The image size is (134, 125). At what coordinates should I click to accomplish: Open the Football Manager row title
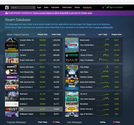click(27, 77)
